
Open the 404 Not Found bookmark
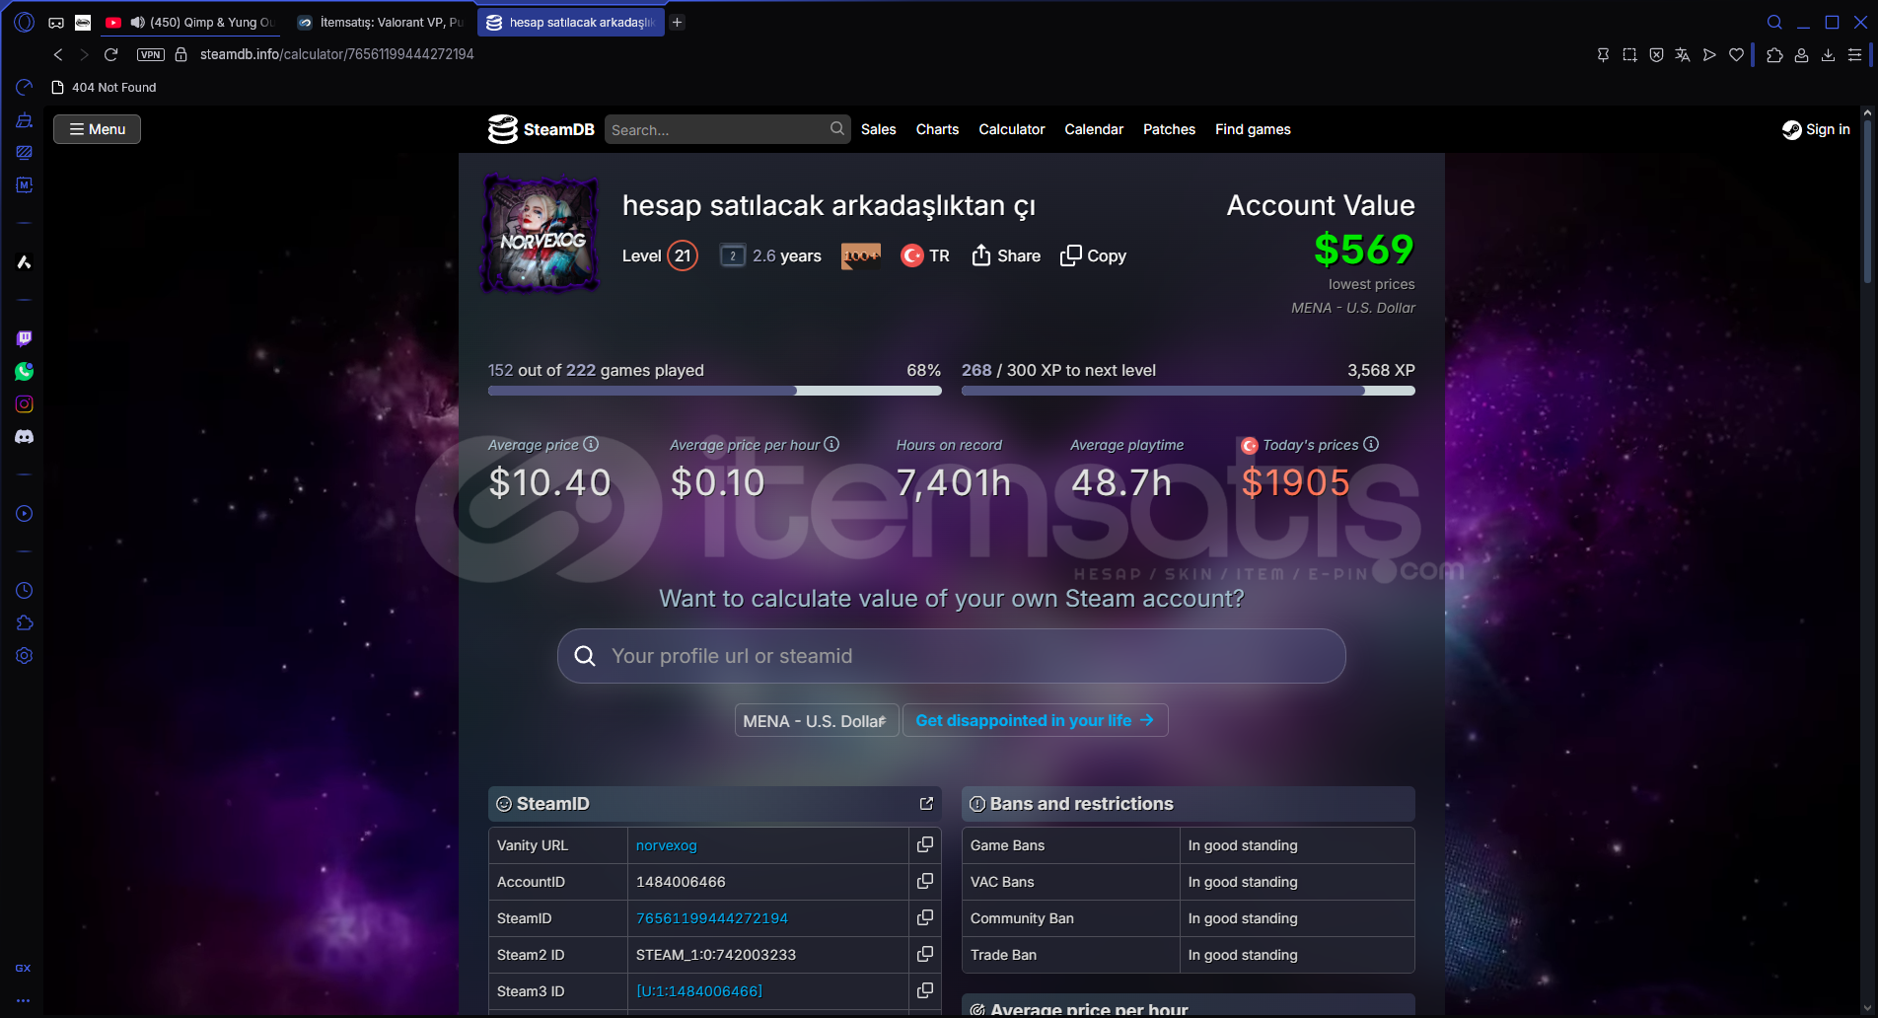[104, 87]
